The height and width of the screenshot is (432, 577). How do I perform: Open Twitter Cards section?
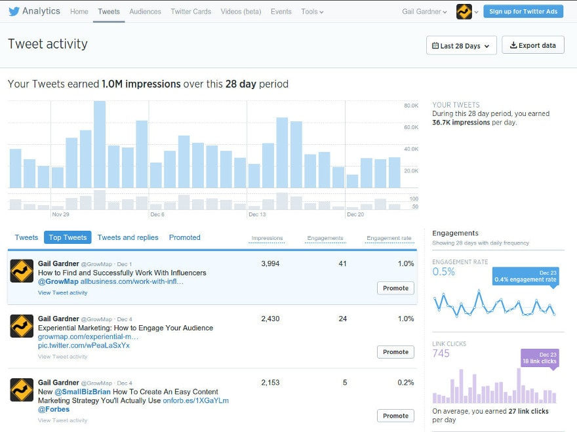tap(191, 11)
